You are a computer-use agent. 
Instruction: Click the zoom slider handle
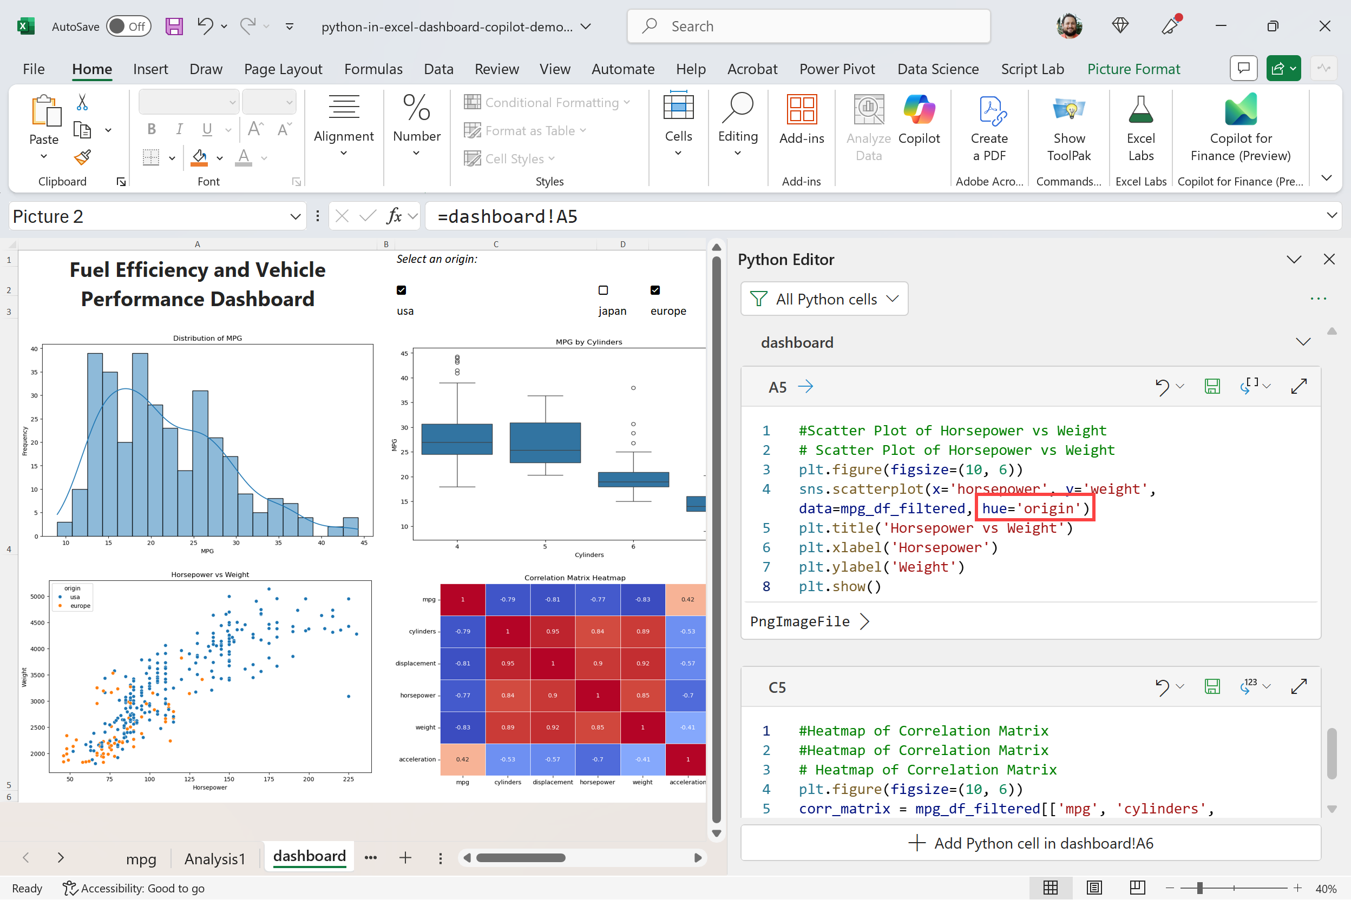1200,888
